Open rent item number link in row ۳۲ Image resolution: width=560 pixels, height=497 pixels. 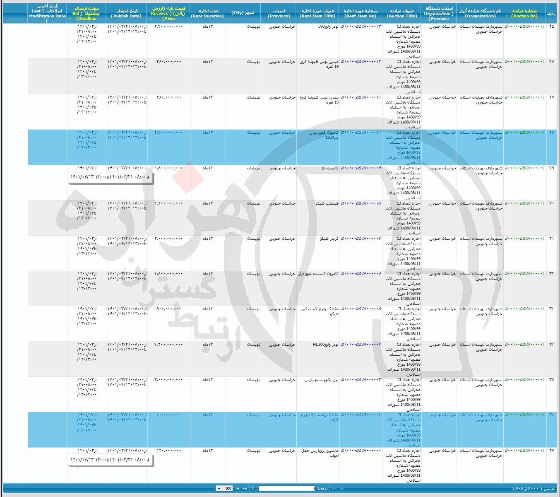click(361, 274)
